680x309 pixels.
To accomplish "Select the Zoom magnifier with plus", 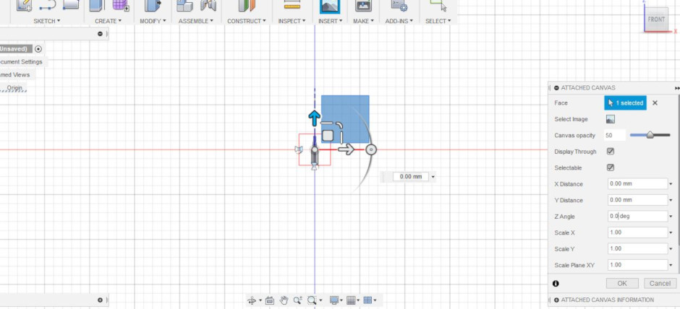I will click(x=297, y=300).
